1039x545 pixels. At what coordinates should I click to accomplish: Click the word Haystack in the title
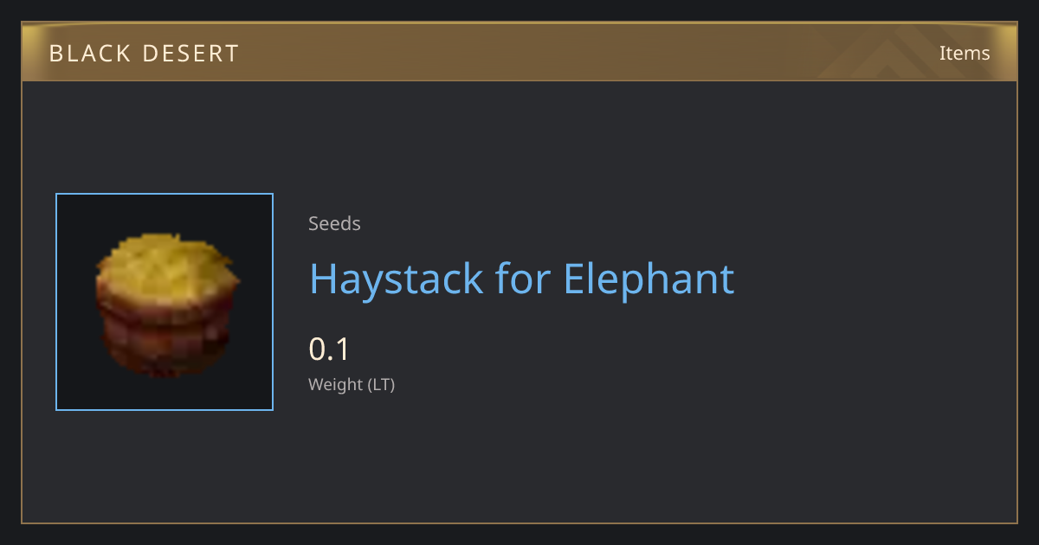pos(396,279)
